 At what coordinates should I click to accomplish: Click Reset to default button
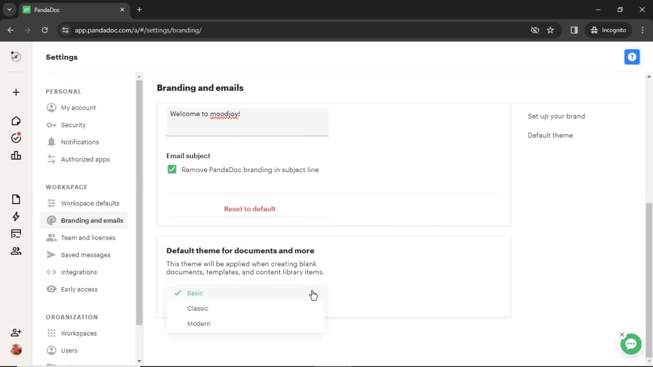[x=250, y=209]
